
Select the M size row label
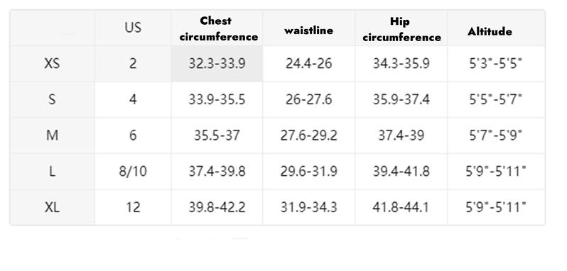point(53,135)
